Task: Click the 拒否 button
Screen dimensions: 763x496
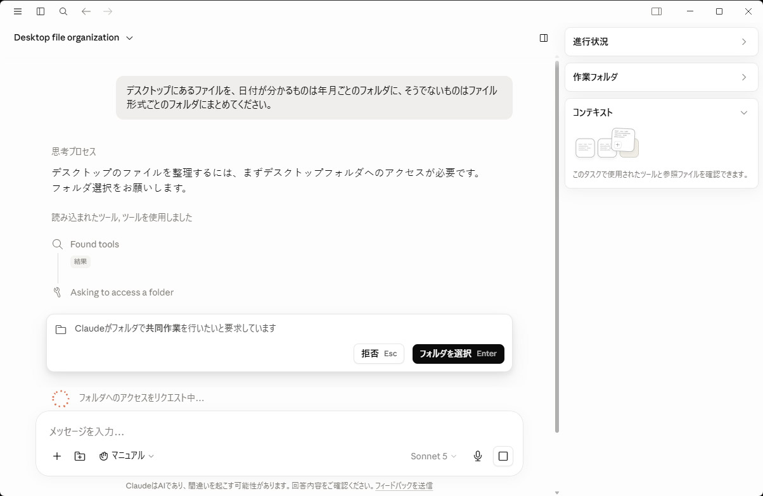Action: coord(379,354)
